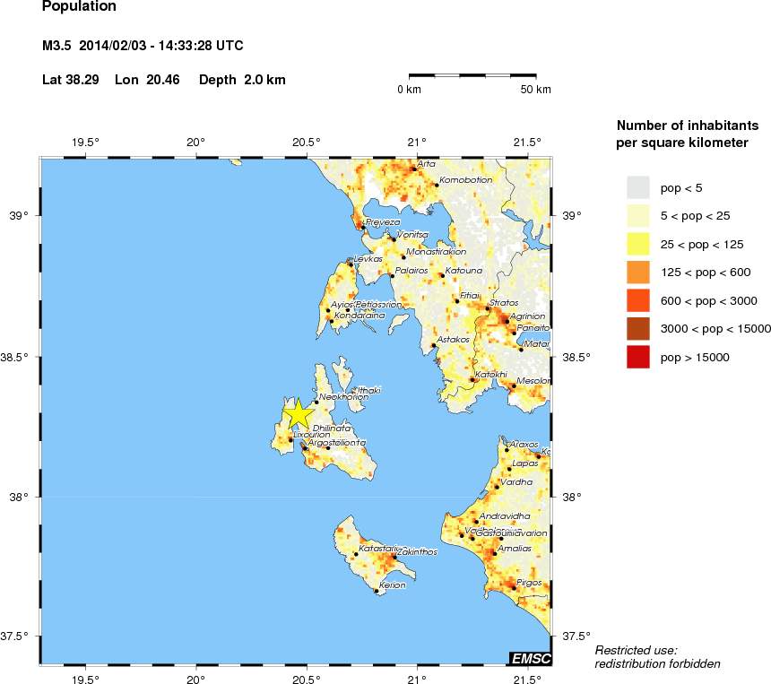
Task: Click the Levkas city marker dot
Action: point(351,264)
